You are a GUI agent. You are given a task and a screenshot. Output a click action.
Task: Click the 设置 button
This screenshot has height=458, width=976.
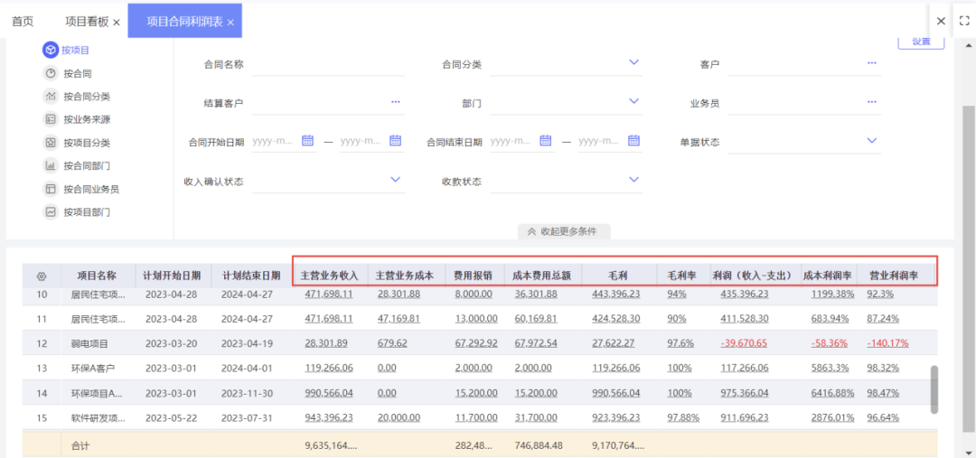(921, 42)
